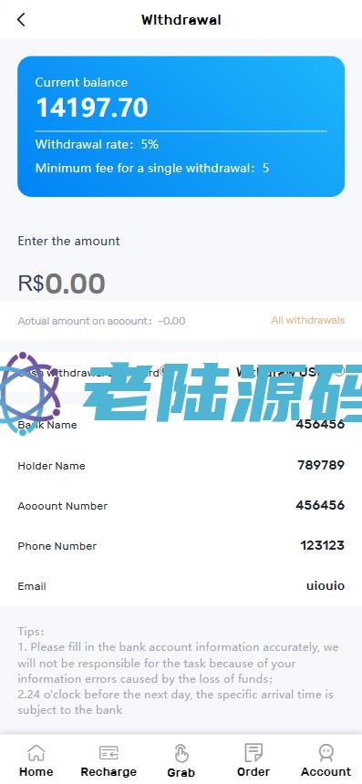Open the Recharge card icon
This screenshot has height=784, width=362.
109,752
